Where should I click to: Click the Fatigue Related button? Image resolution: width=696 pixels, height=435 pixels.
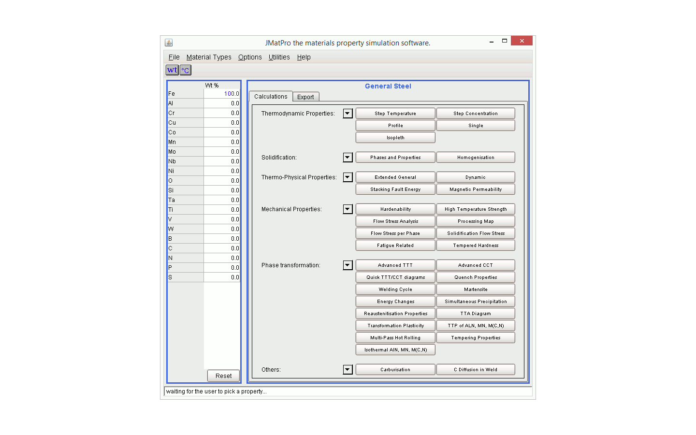[395, 246]
